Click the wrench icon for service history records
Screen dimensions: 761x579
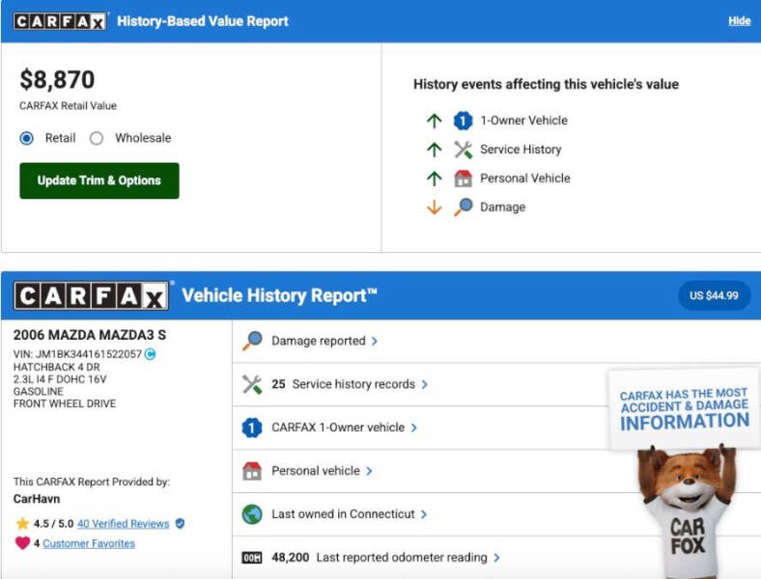pyautogui.click(x=252, y=384)
